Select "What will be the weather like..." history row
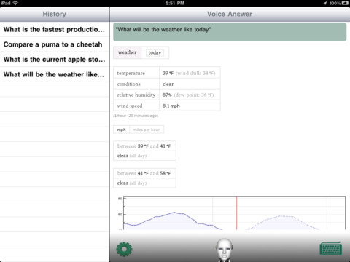Image resolution: width=350 pixels, height=262 pixels. click(55, 74)
